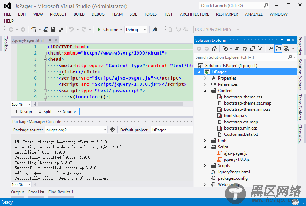The image size is (306, 206).
Task: Expand the Properties node in Solution Explorer
Action: tap(205, 78)
